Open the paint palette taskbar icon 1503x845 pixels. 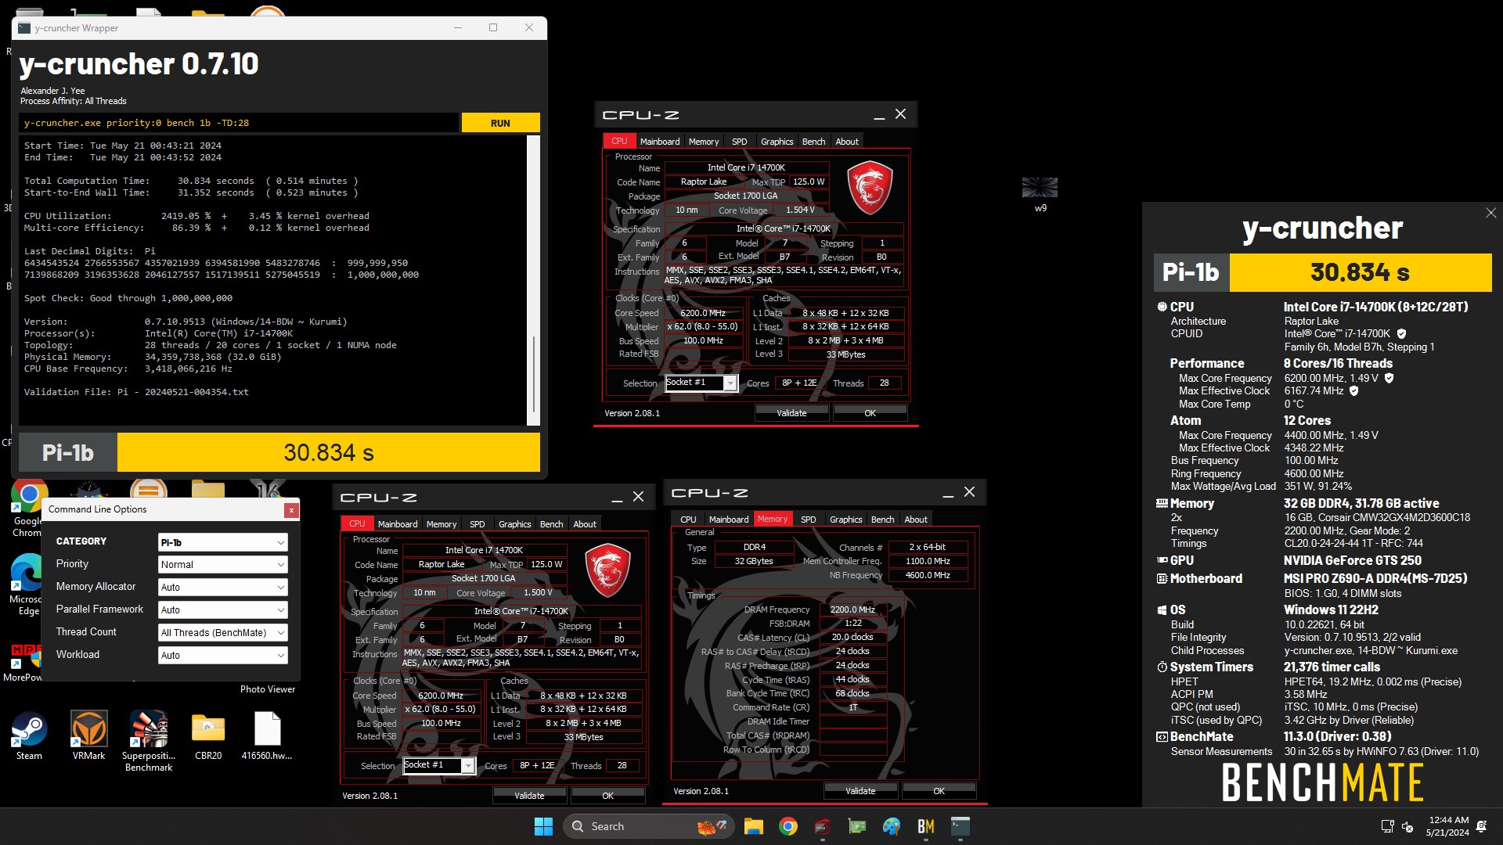pyautogui.click(x=892, y=826)
